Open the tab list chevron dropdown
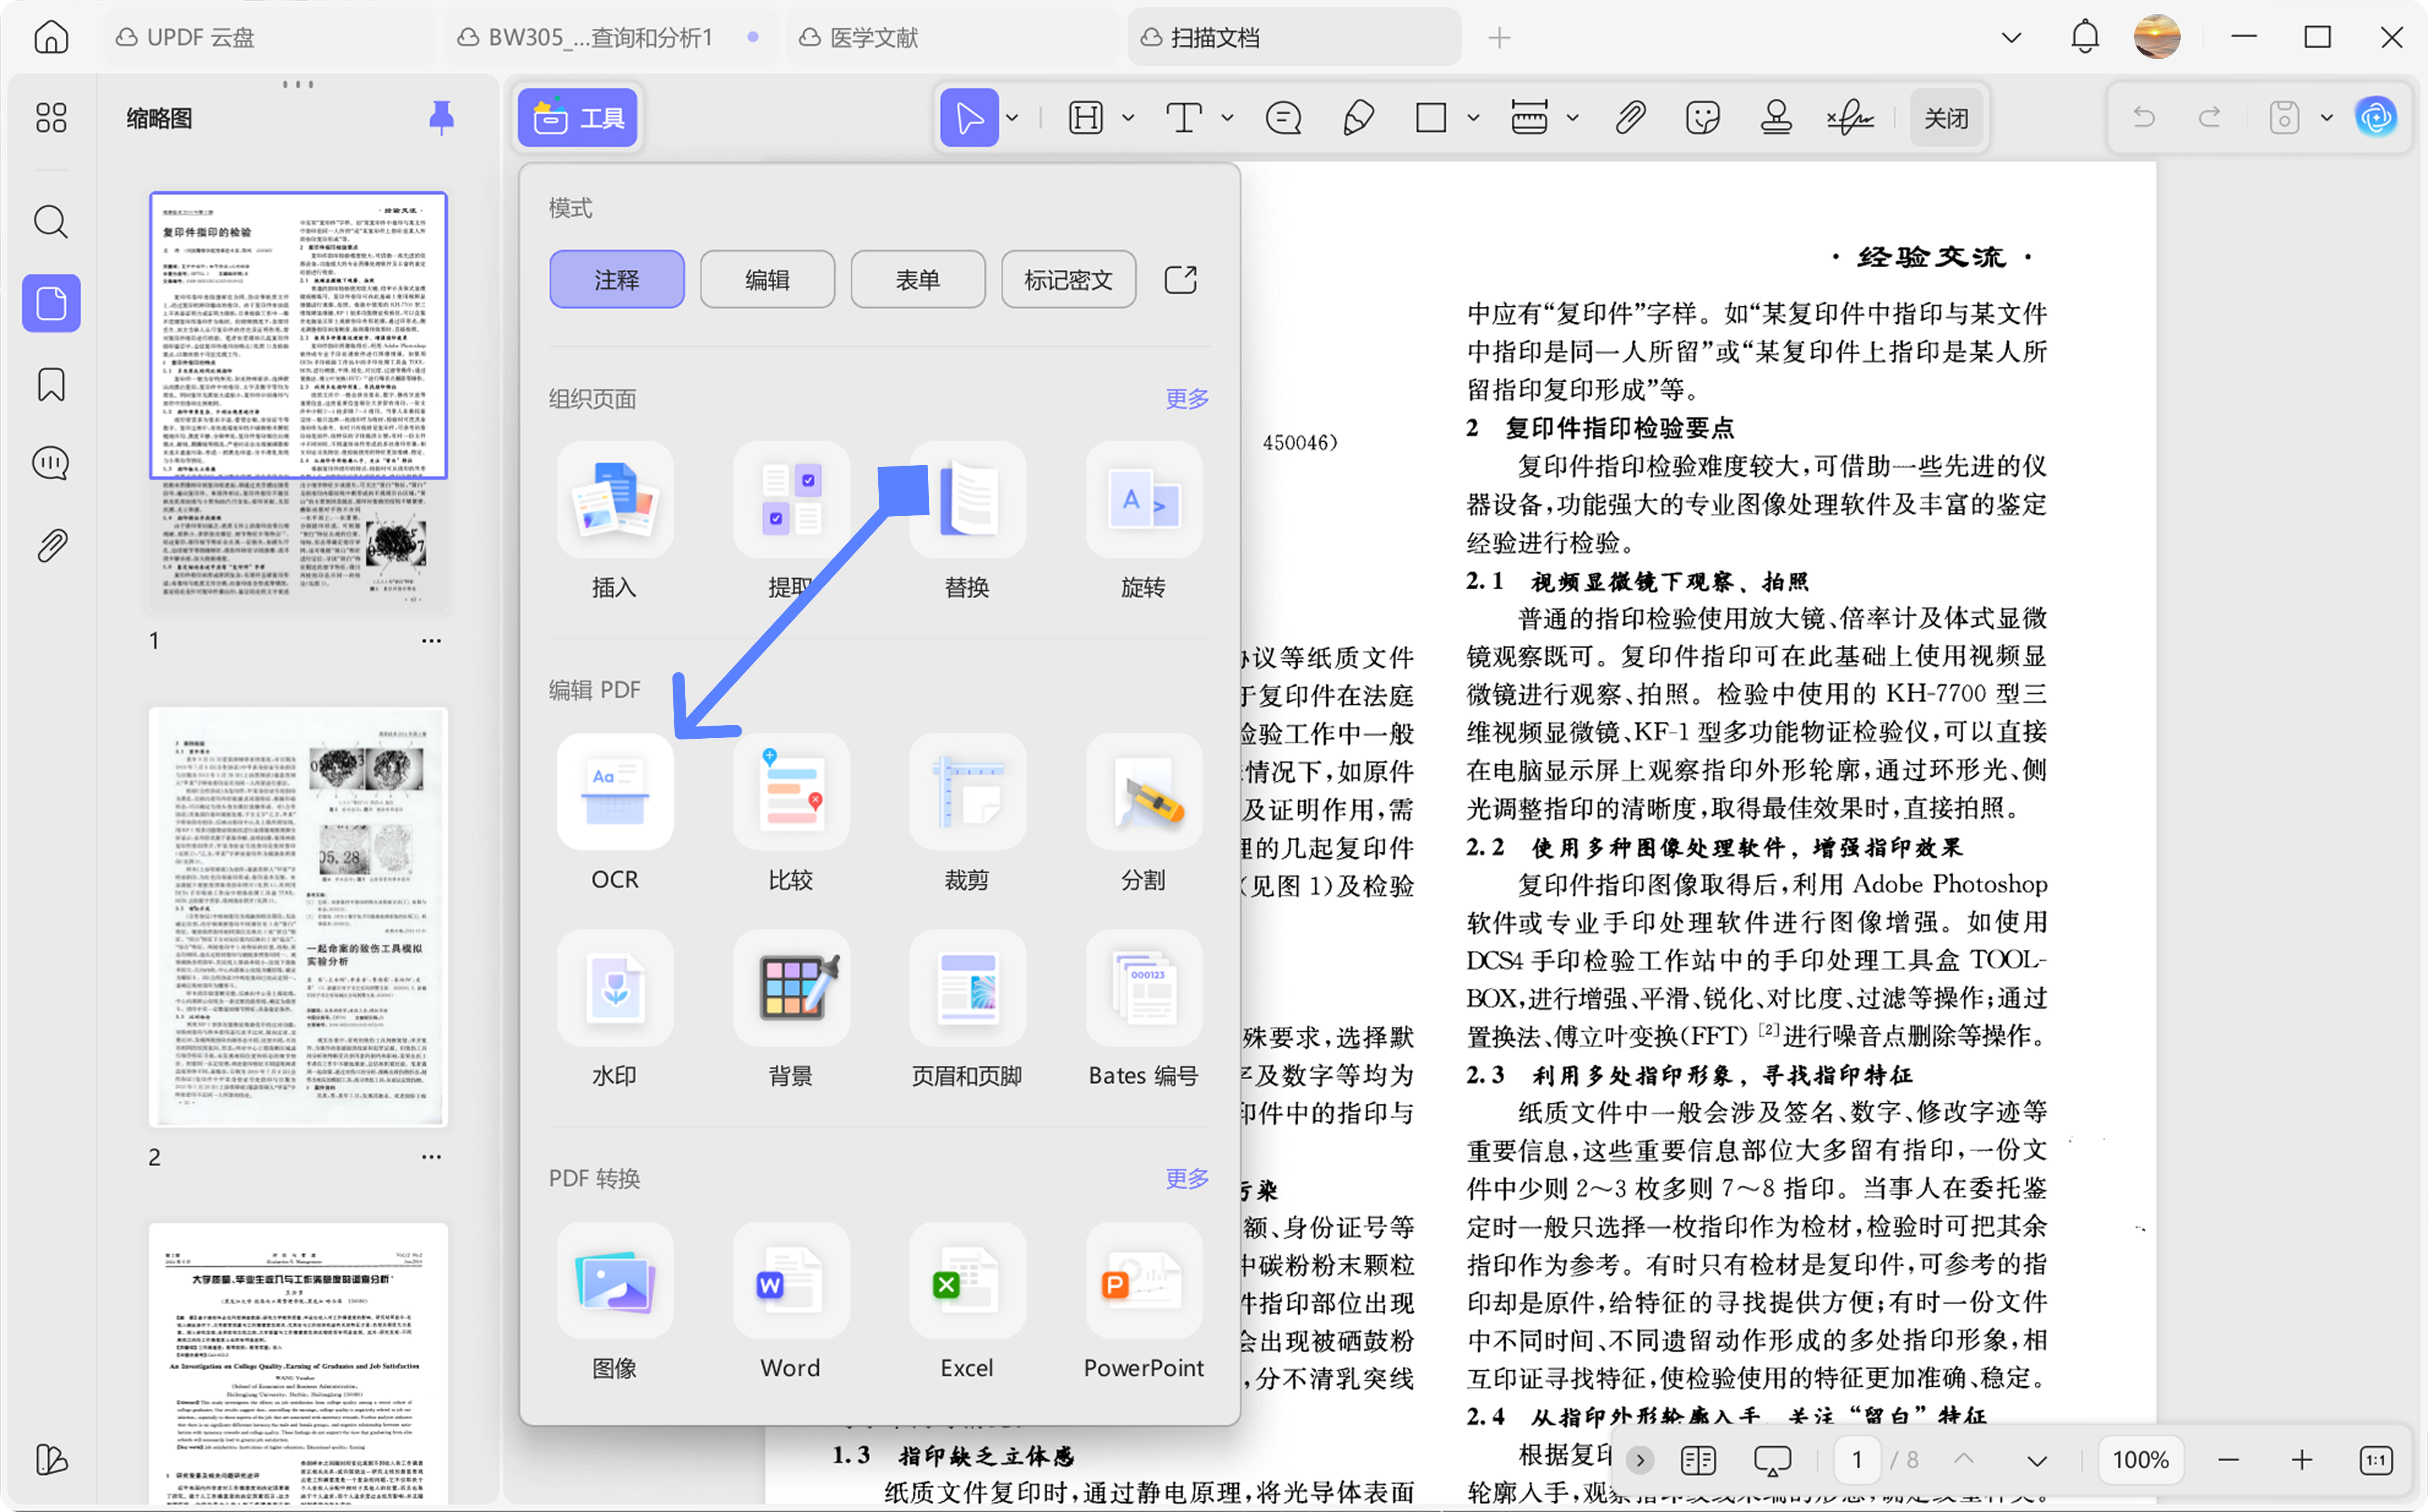 [2011, 38]
